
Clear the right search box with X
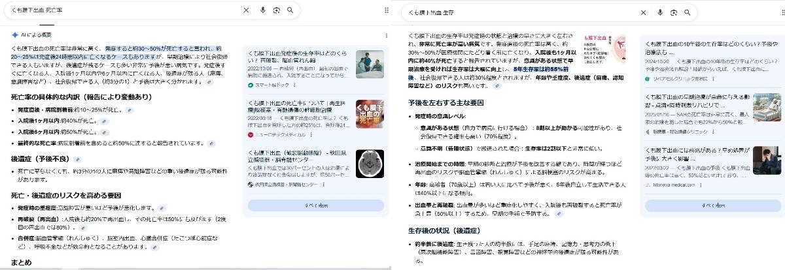(644, 12)
